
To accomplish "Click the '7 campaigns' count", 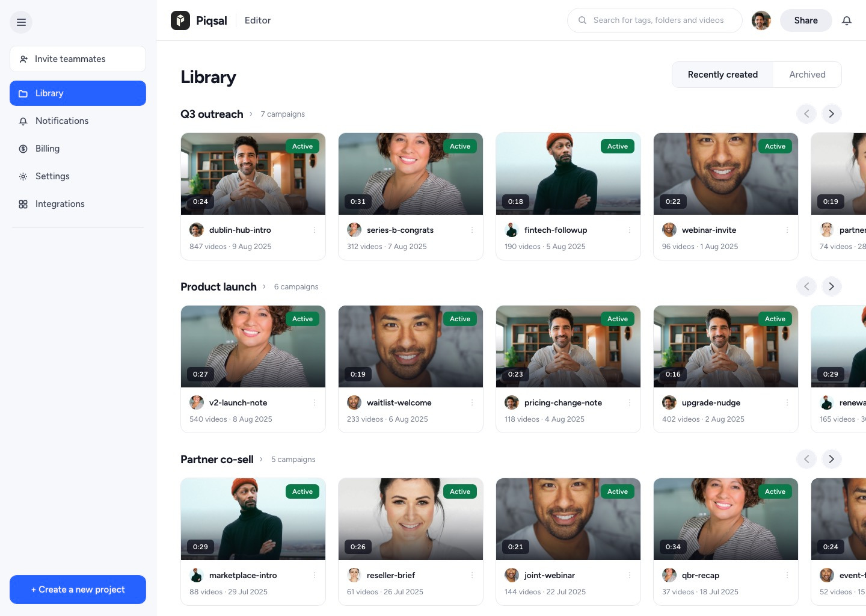I will point(283,114).
